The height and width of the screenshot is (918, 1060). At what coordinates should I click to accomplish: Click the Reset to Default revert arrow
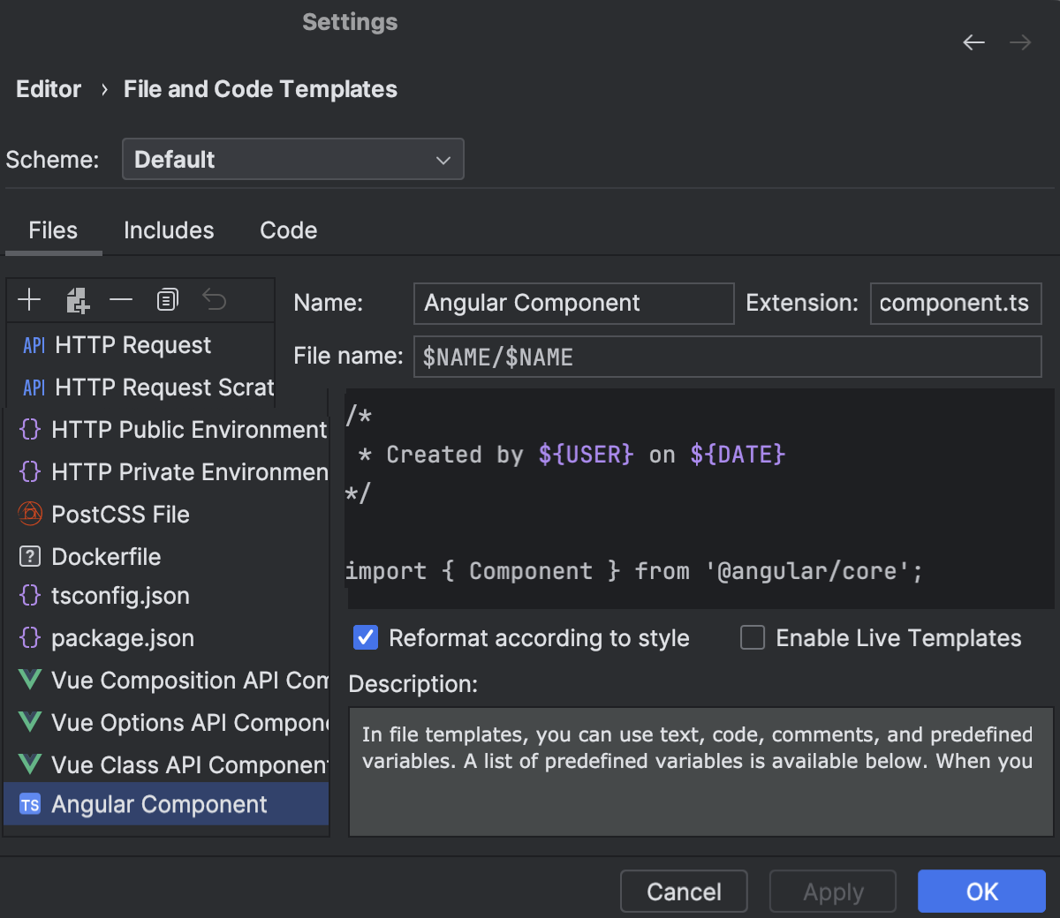pyautogui.click(x=214, y=299)
